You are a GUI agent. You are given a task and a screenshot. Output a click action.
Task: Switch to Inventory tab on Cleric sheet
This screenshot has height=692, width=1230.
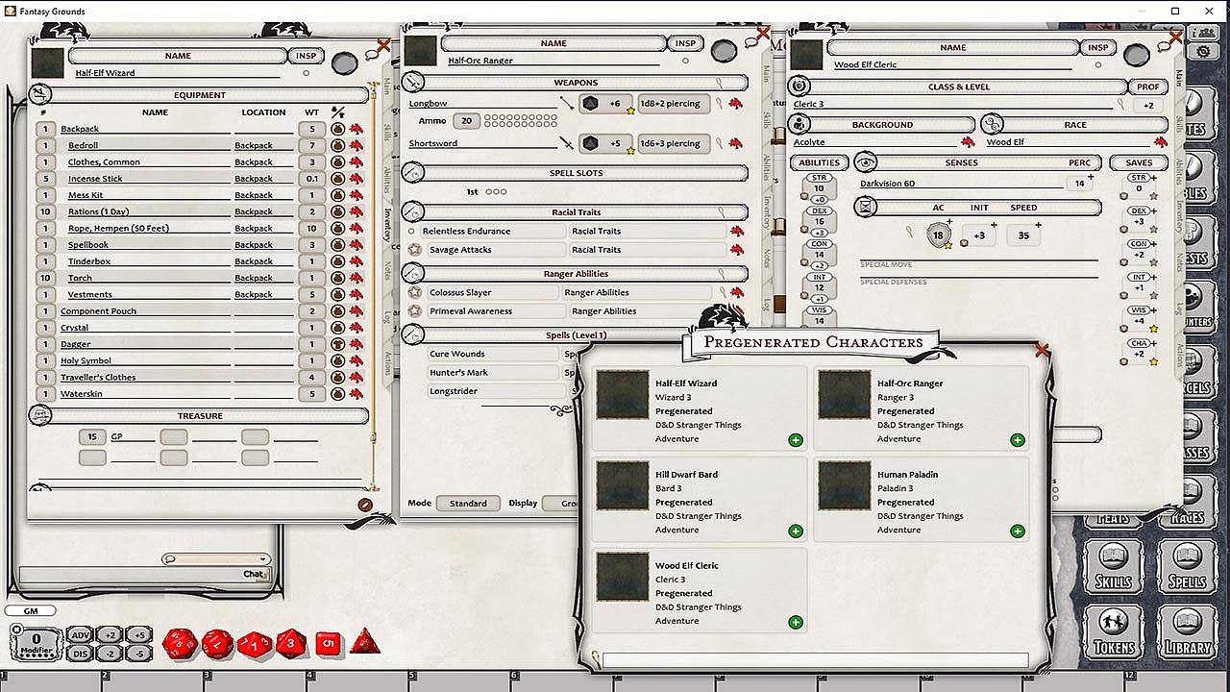click(1179, 216)
